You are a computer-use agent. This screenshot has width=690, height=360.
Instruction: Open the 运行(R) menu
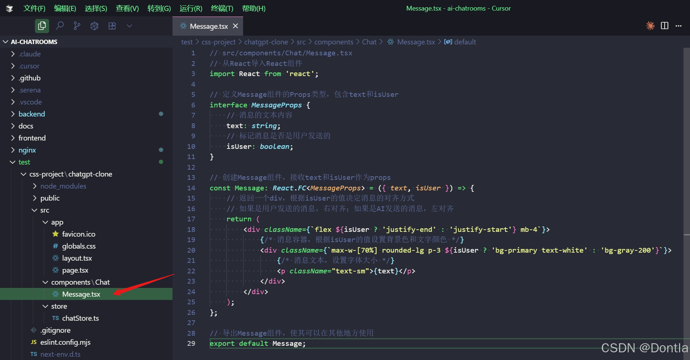pos(191,8)
